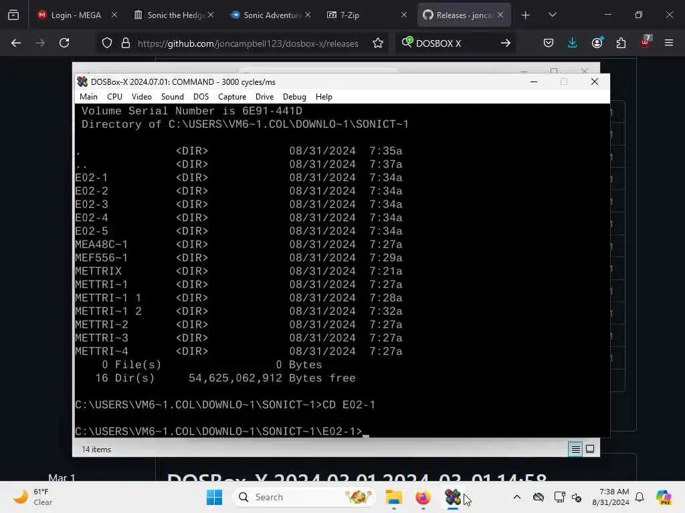Image resolution: width=685 pixels, height=513 pixels.
Task: Close the DOSBox-X window
Action: click(594, 81)
